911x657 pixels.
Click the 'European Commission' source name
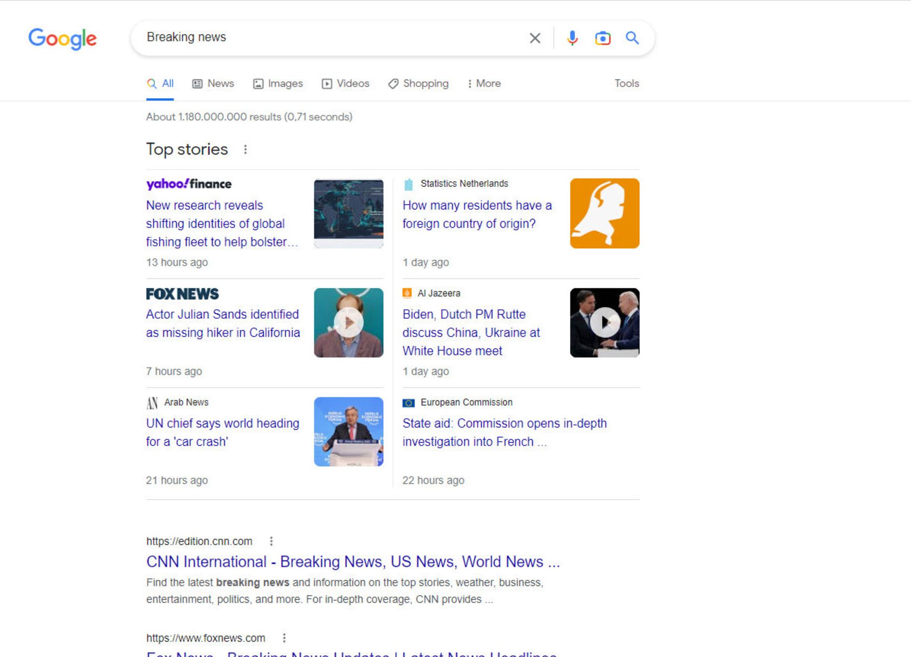(x=466, y=402)
